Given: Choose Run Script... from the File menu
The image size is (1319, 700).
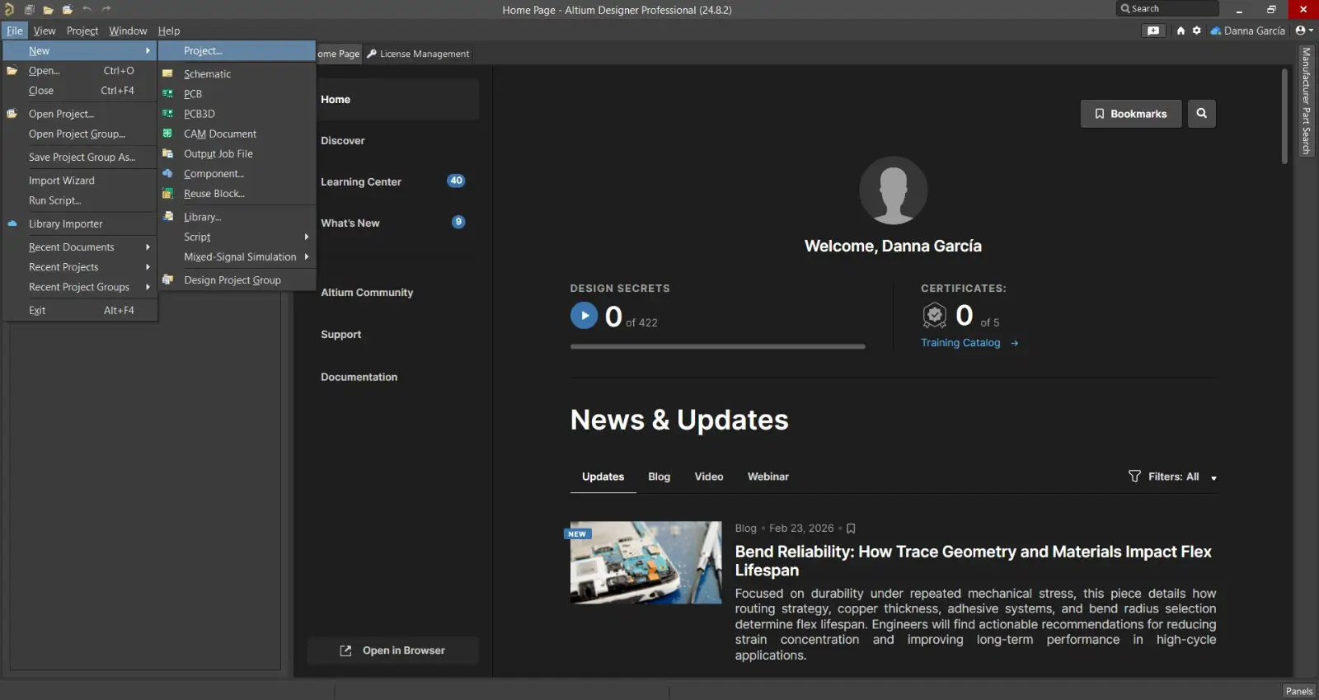Looking at the screenshot, I should pos(80,200).
